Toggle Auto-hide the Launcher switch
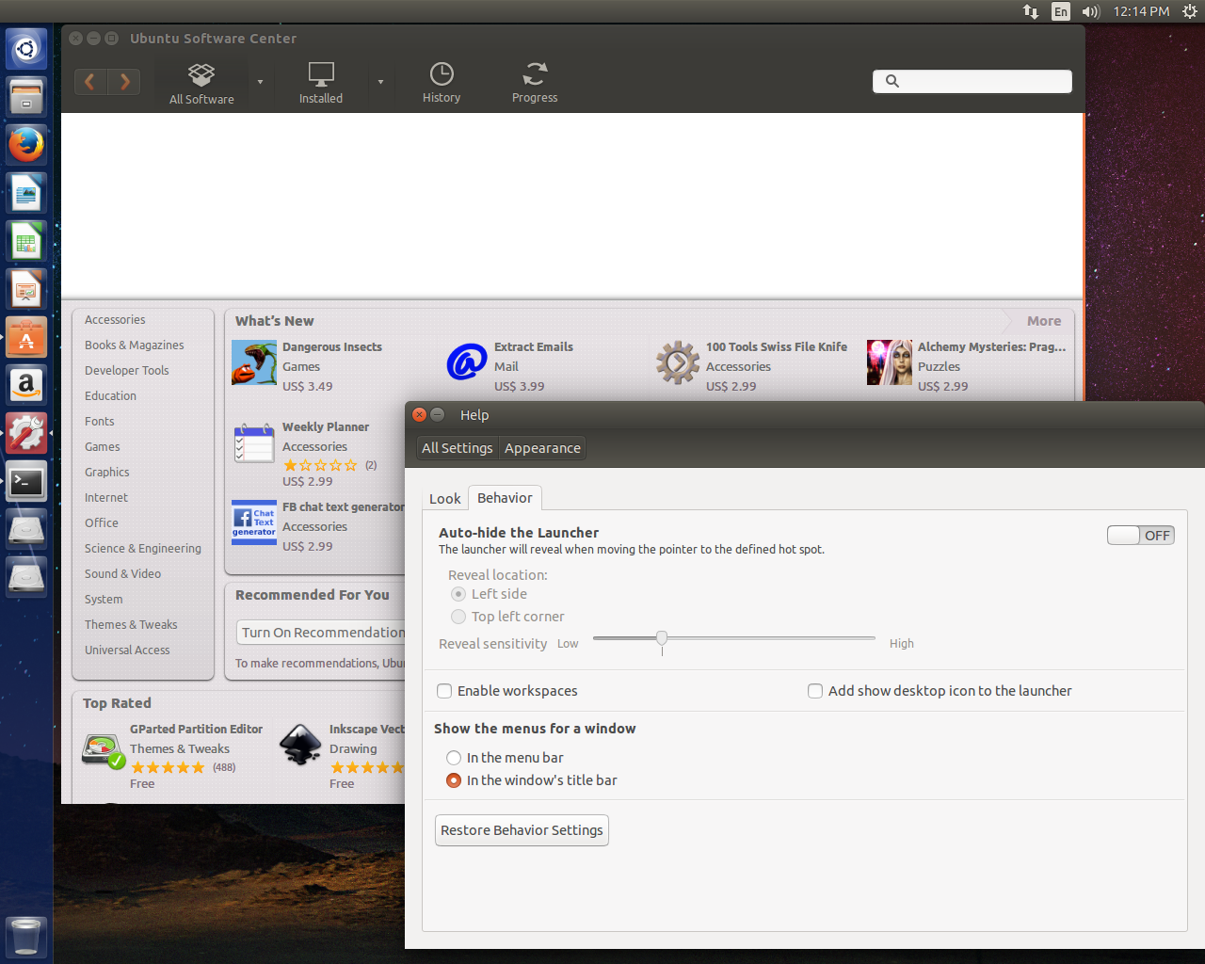 click(x=1141, y=536)
